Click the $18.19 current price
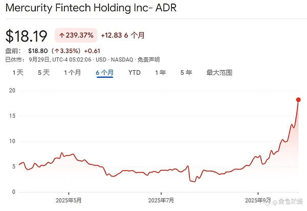The height and width of the screenshot is (211, 307). (26, 36)
